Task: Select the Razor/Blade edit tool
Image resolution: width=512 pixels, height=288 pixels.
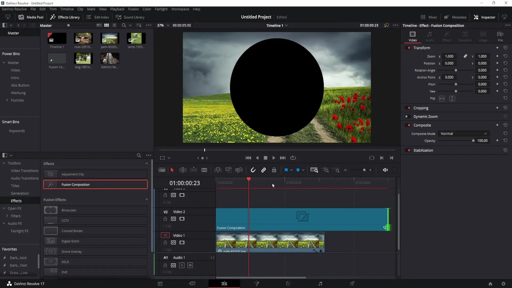Action: 204,170
